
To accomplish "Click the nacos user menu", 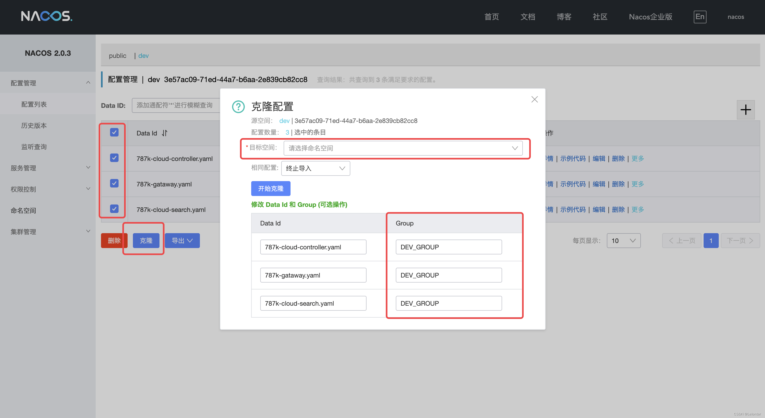I will coord(735,17).
